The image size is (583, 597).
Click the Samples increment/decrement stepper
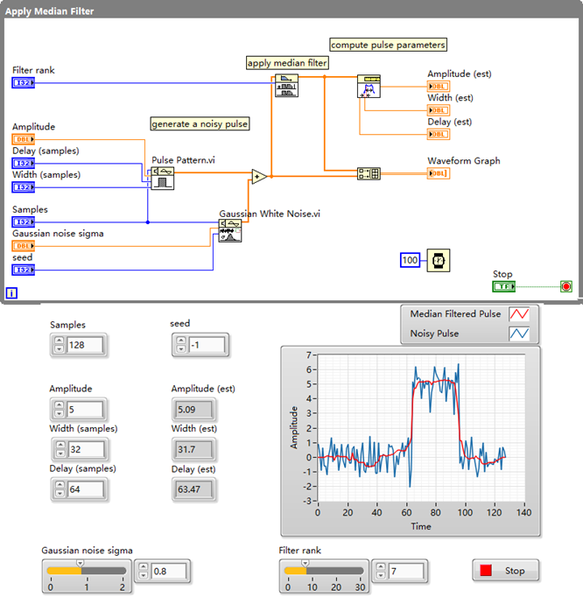(x=58, y=346)
